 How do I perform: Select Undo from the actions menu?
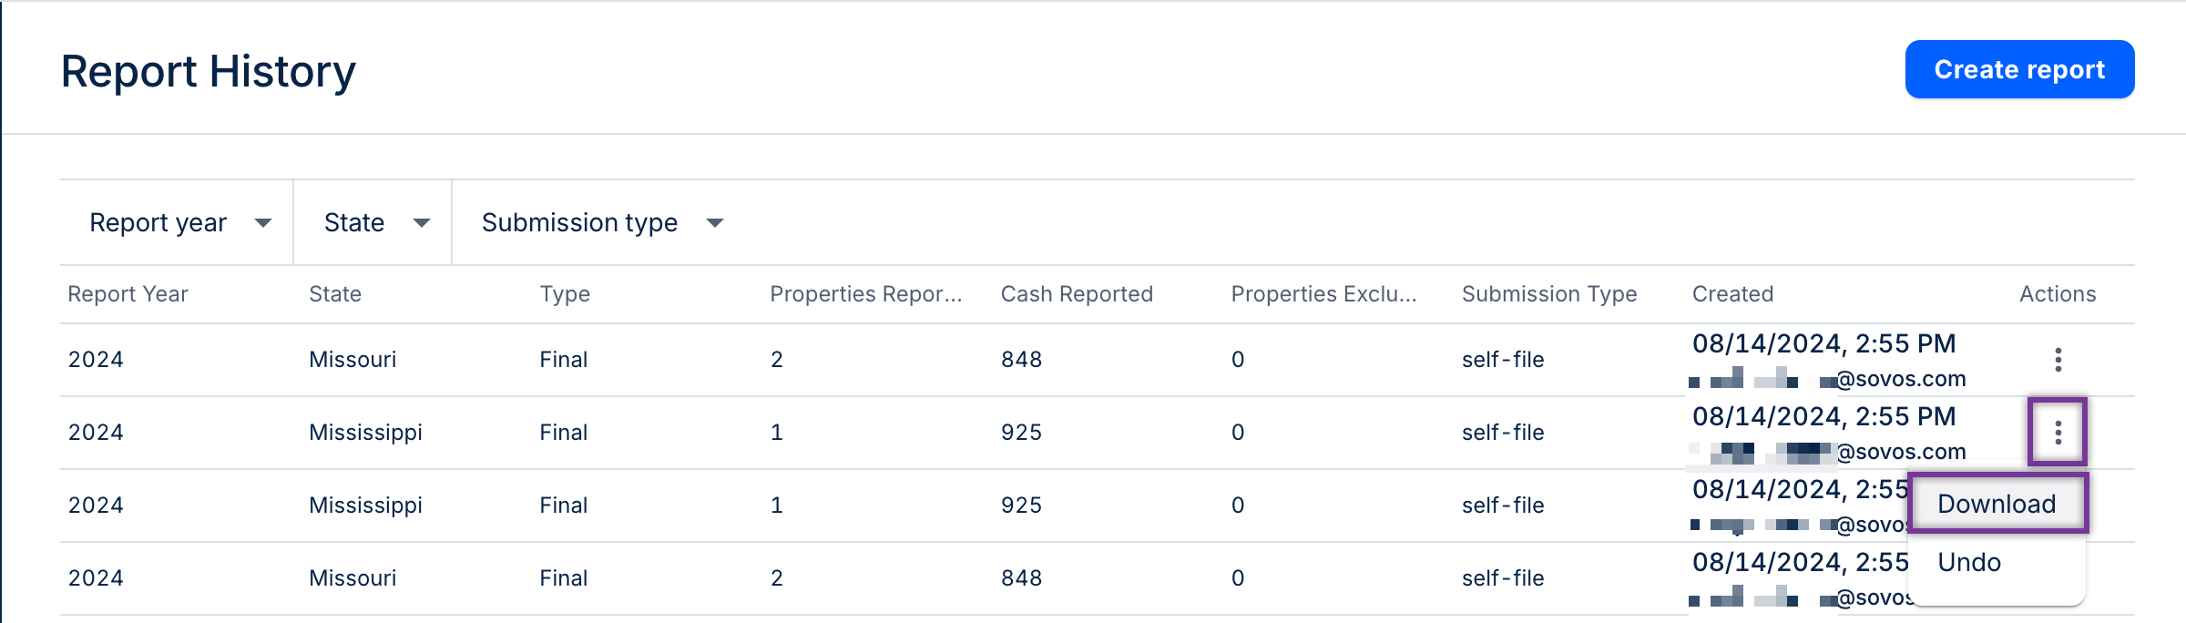click(x=1969, y=562)
